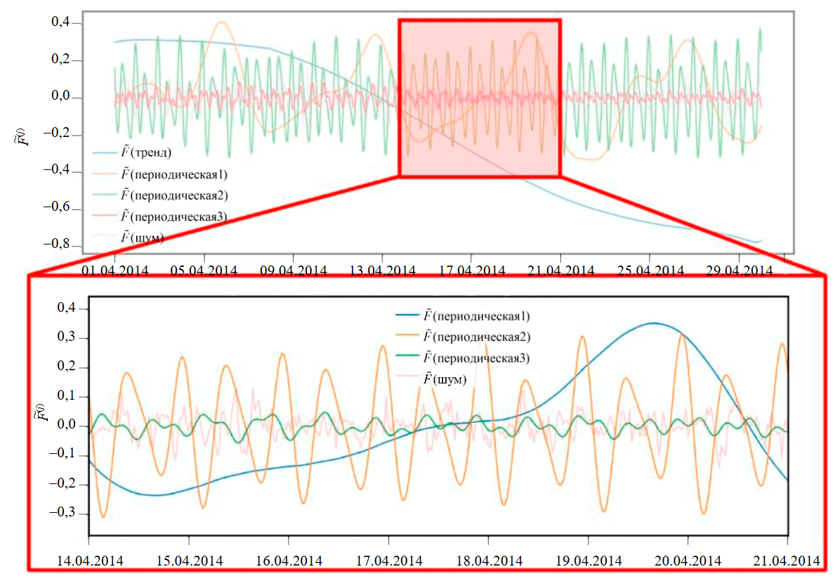Select green периодическая3 legend label in lower chart
Image resolution: width=840 pixels, height=581 pixels.
pyautogui.click(x=475, y=358)
